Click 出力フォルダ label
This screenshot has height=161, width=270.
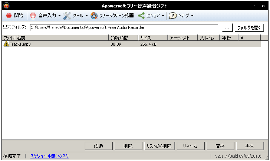(x=14, y=27)
